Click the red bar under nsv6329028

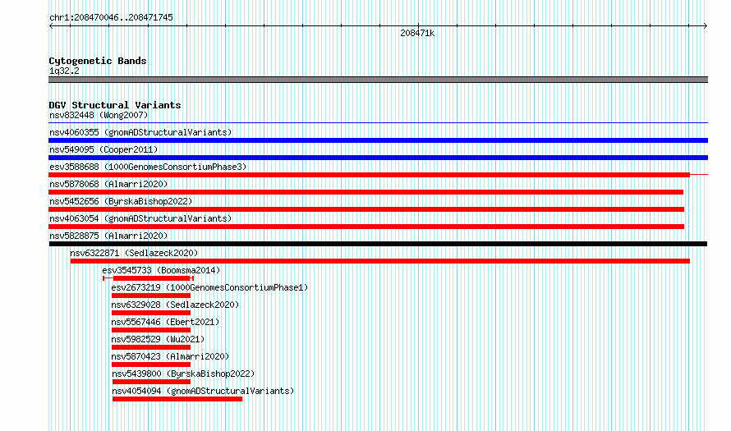[x=151, y=313]
